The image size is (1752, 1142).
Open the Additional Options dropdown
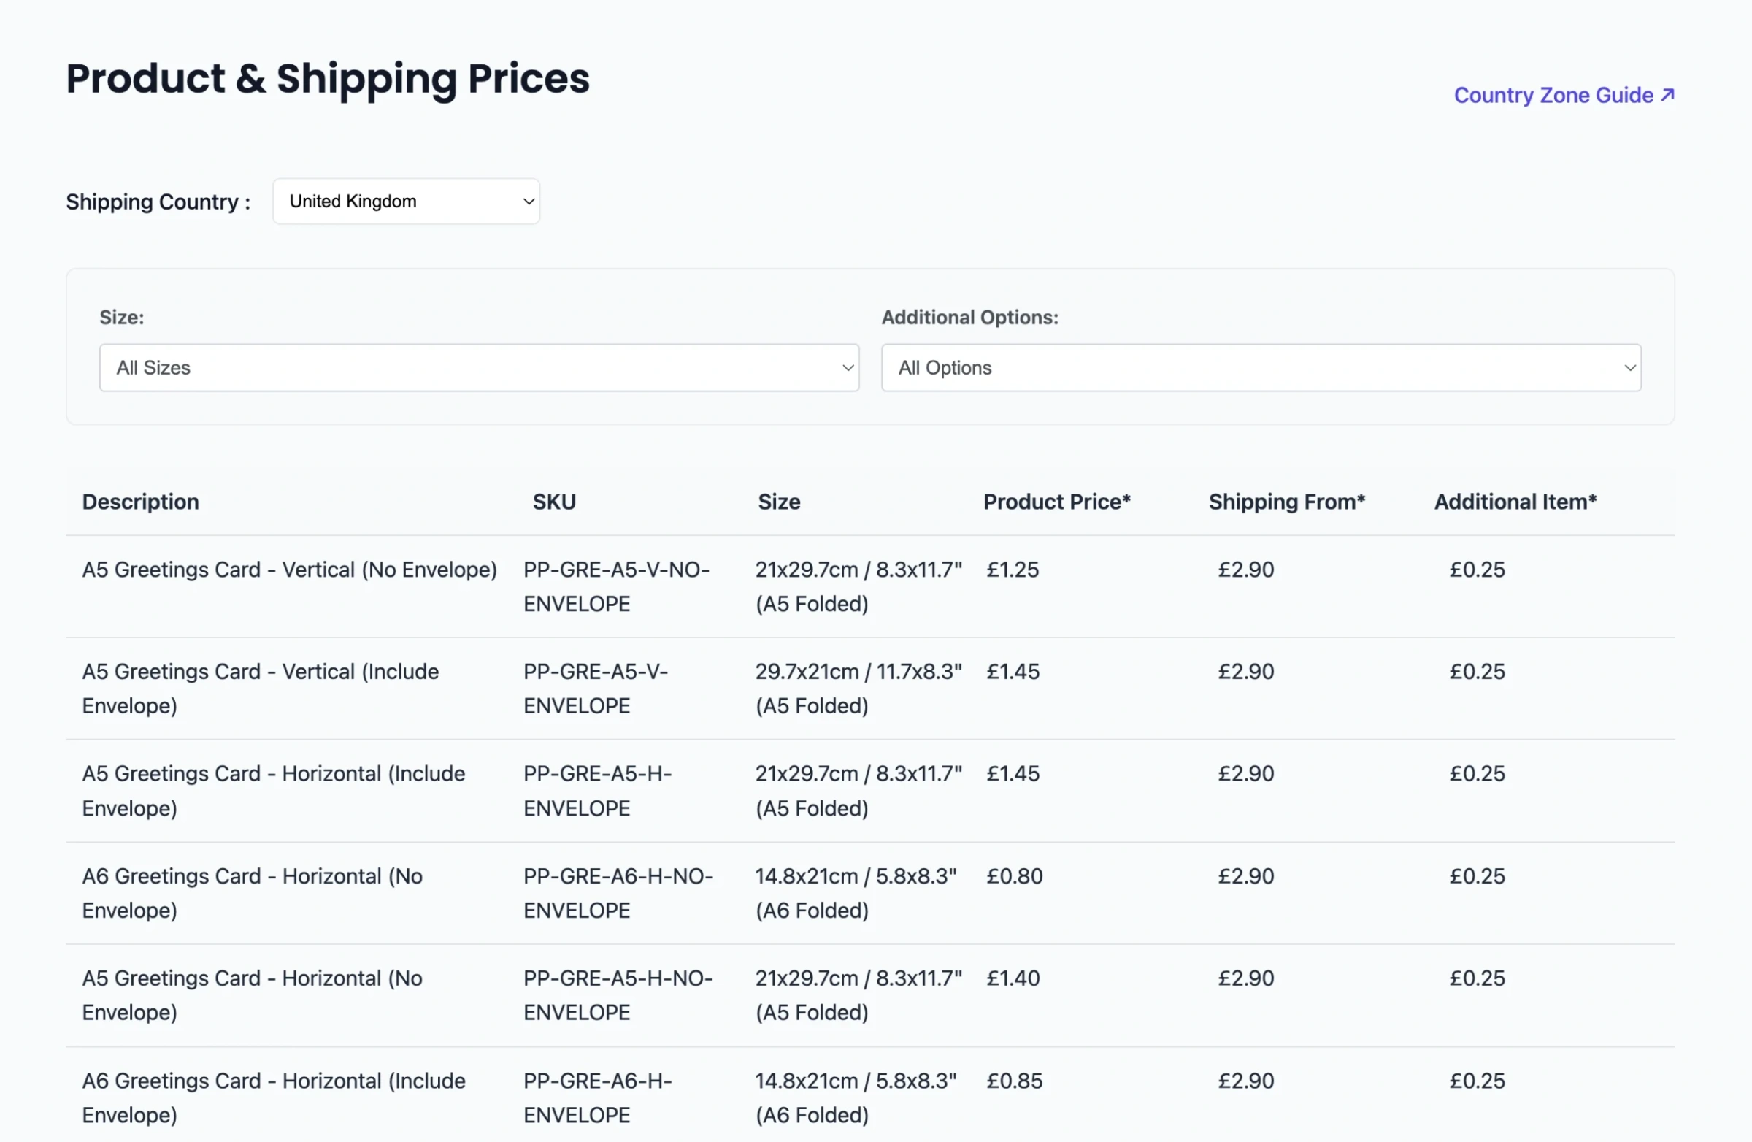pos(1260,367)
